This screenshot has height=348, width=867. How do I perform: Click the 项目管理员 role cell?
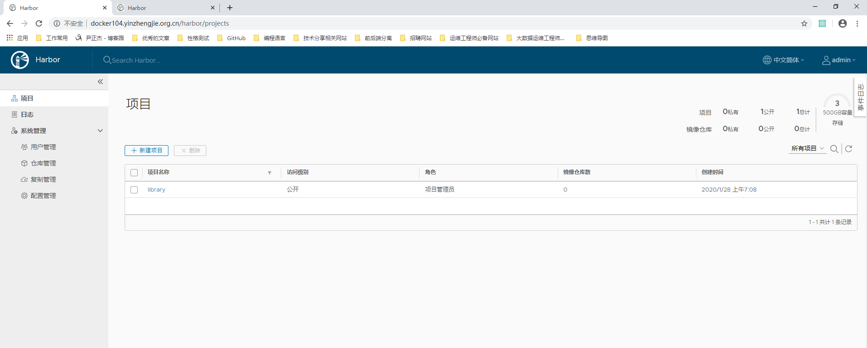pos(439,189)
